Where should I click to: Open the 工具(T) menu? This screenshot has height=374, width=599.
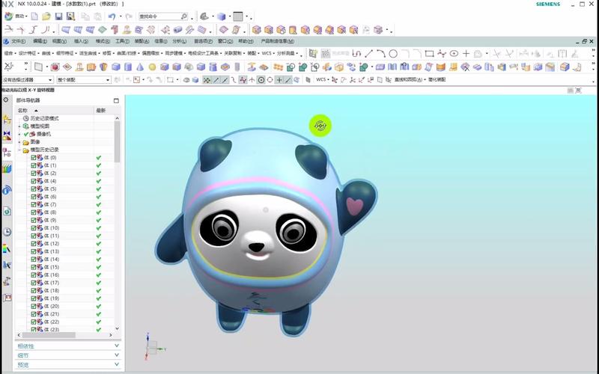coord(122,41)
